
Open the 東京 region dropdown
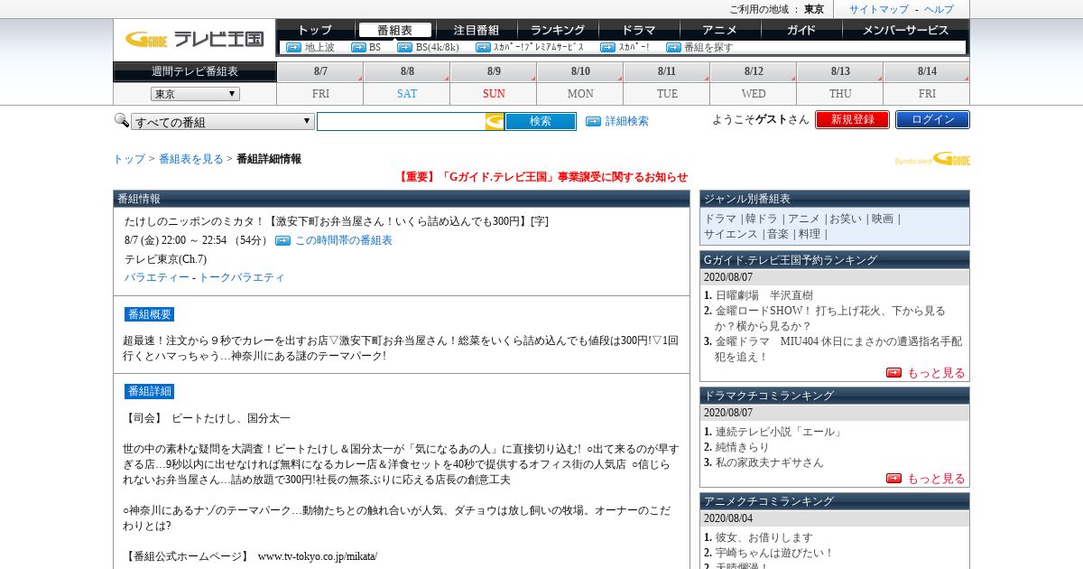click(x=195, y=94)
